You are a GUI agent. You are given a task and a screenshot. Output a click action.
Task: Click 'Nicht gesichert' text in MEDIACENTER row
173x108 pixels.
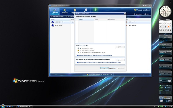132,25
